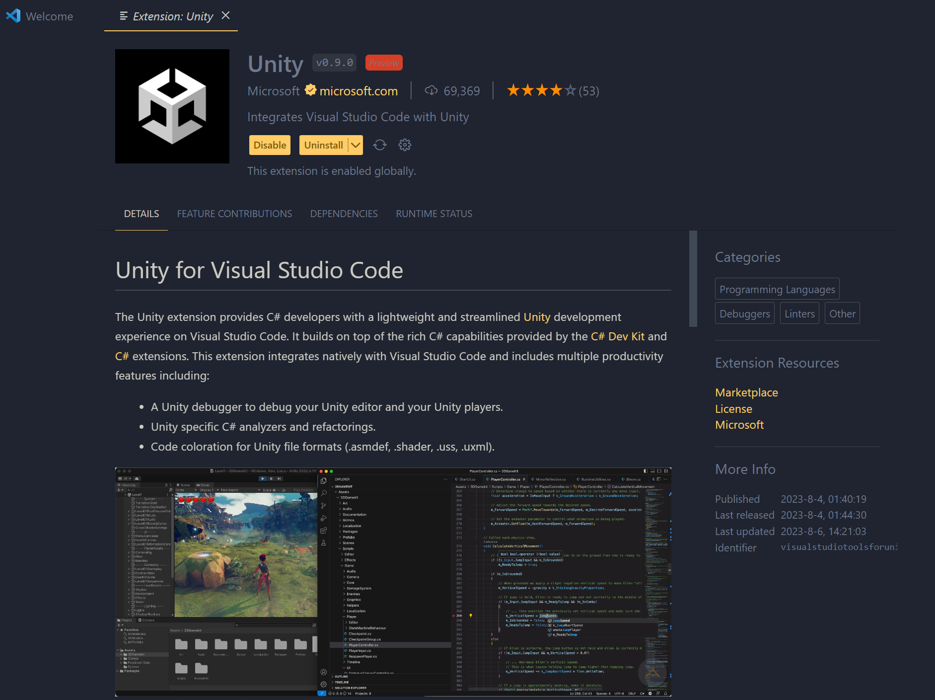Screen dimensions: 935x700
Task: Select the DETAILS tab
Action: (142, 214)
